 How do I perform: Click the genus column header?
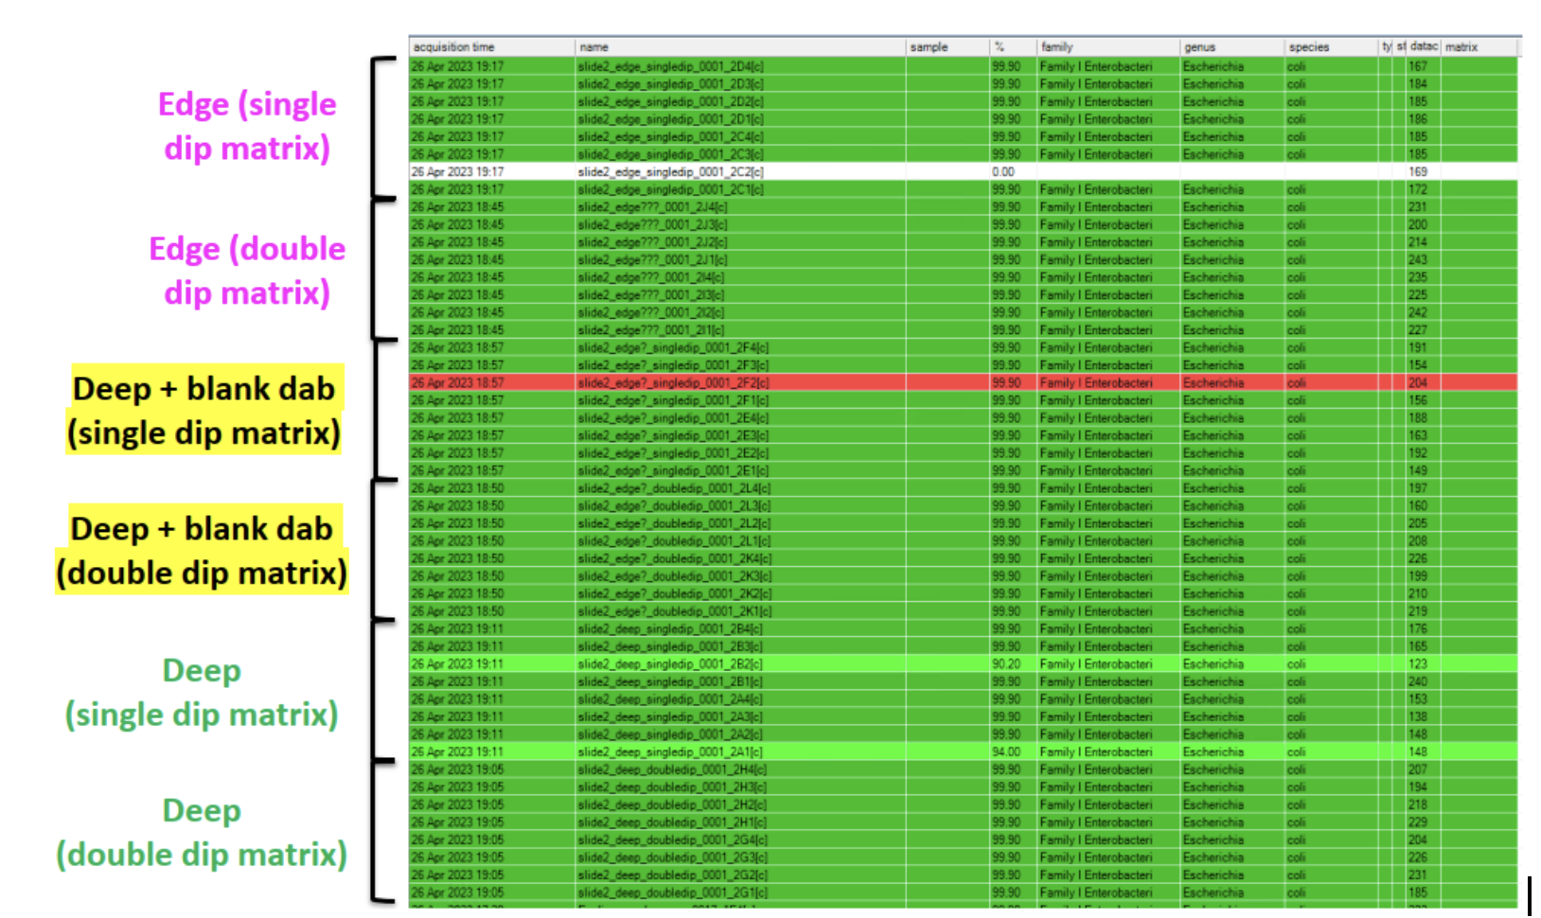1231,46
